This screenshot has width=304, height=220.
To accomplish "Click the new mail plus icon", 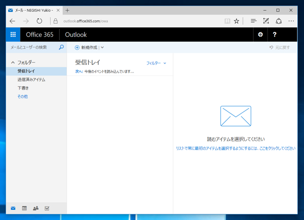I will click(x=77, y=48).
